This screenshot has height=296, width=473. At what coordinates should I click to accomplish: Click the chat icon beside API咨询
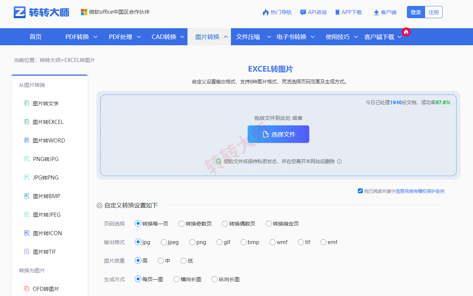(x=303, y=12)
